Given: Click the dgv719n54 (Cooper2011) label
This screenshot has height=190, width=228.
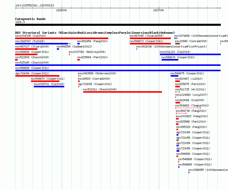Looking at the screenshot, I should click(x=95, y=84).
